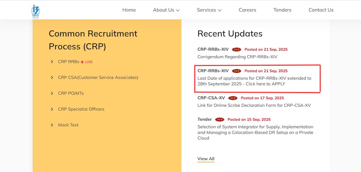Click the NEW badge next to CRP-CSA-XV

point(233,98)
